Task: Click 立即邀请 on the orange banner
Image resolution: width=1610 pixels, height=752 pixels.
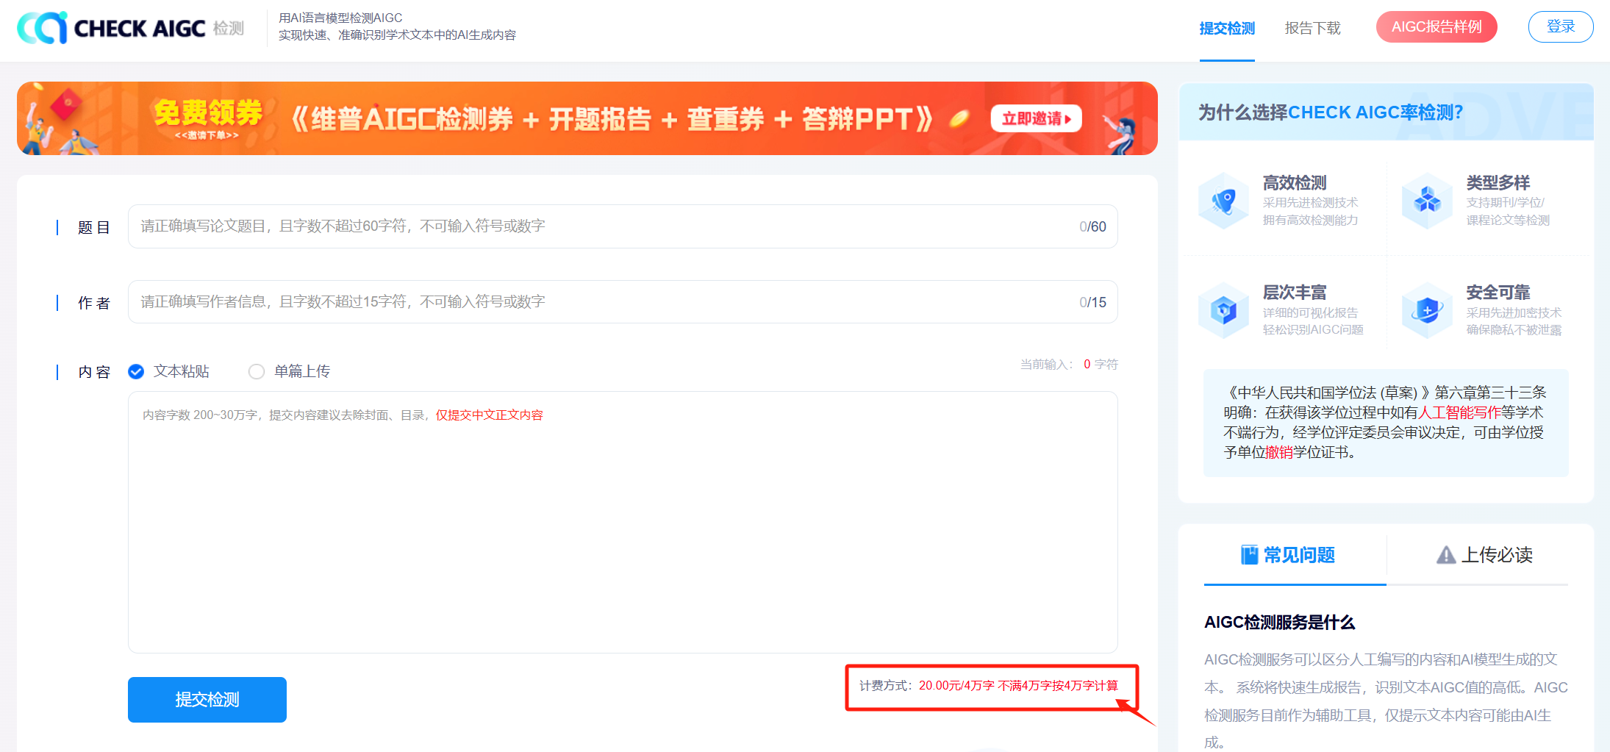Action: 1036,118
